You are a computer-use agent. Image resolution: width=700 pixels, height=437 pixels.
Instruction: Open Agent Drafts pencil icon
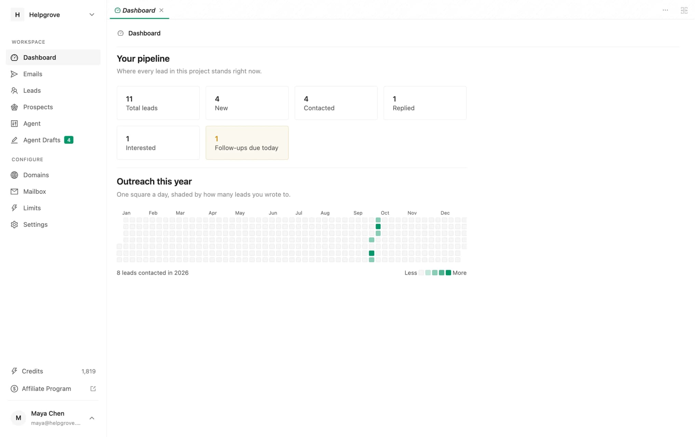click(x=14, y=140)
